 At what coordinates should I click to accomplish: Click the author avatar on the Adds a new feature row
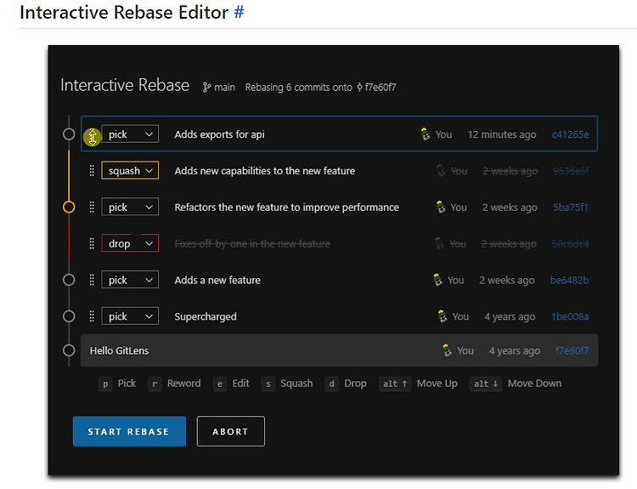[437, 280]
